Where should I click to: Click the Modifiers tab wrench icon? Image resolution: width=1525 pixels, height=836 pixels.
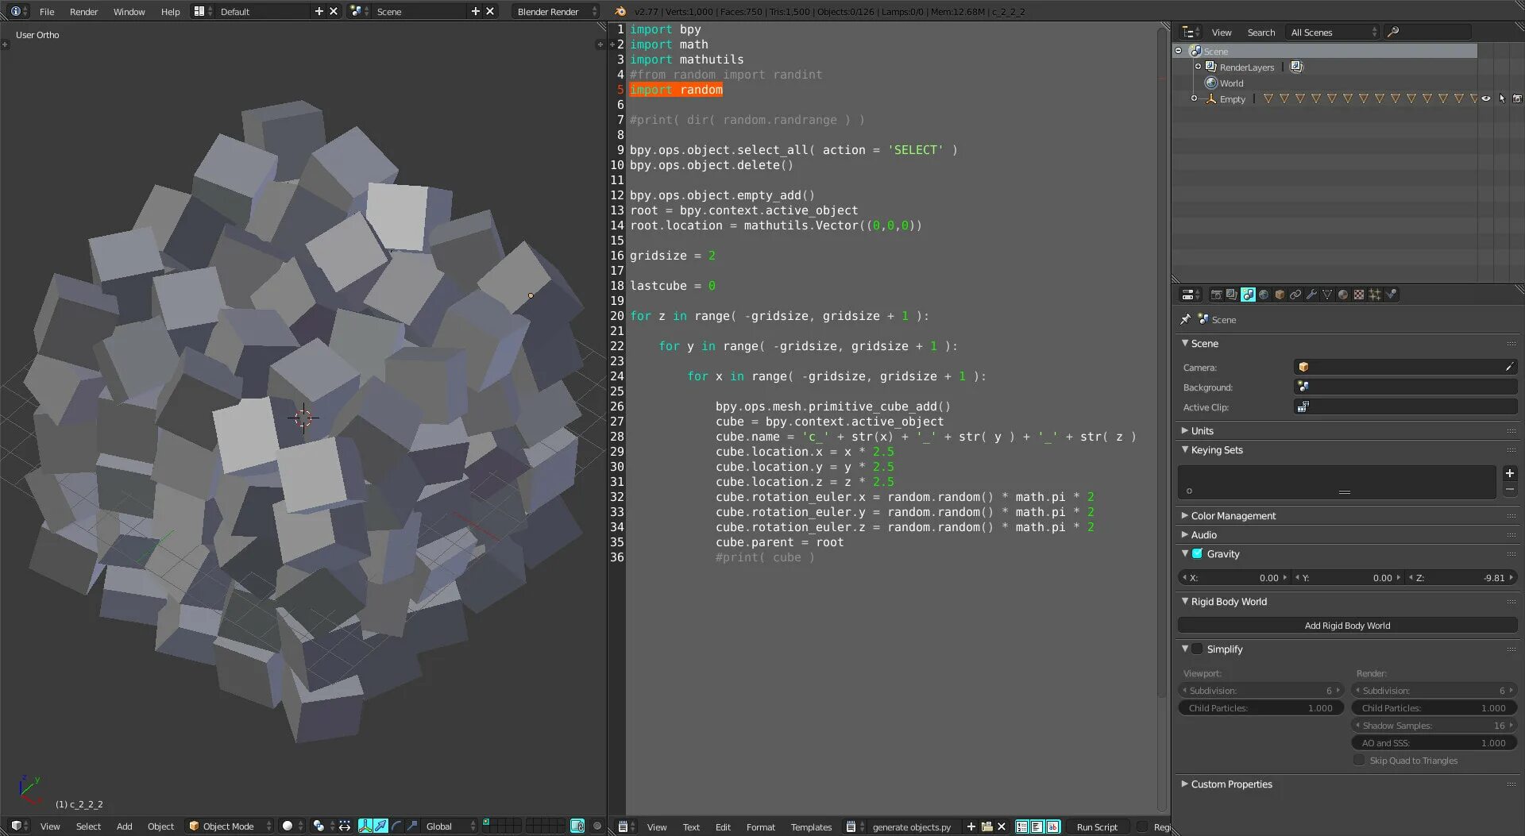(1312, 295)
